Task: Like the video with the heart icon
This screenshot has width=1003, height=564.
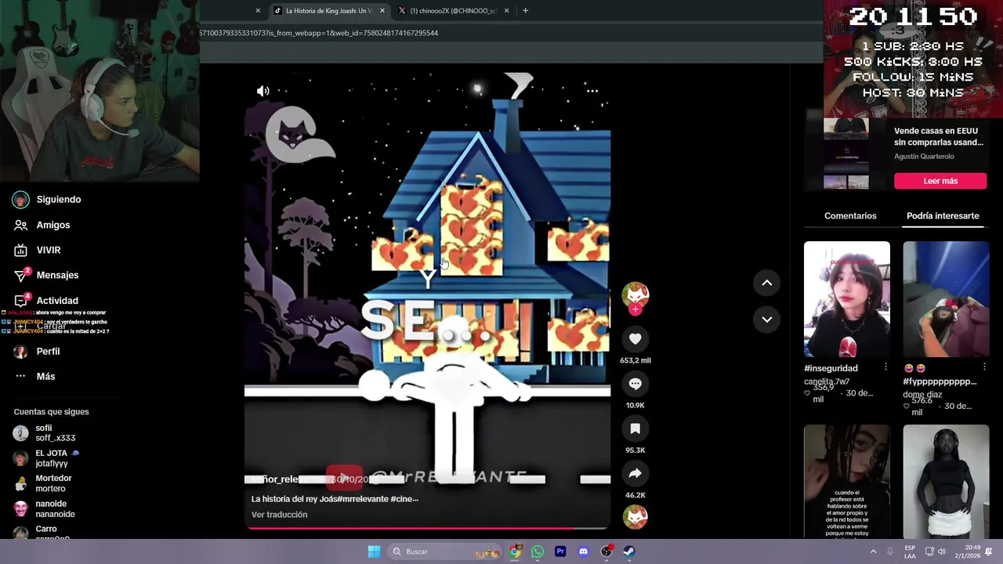Action: click(x=635, y=339)
